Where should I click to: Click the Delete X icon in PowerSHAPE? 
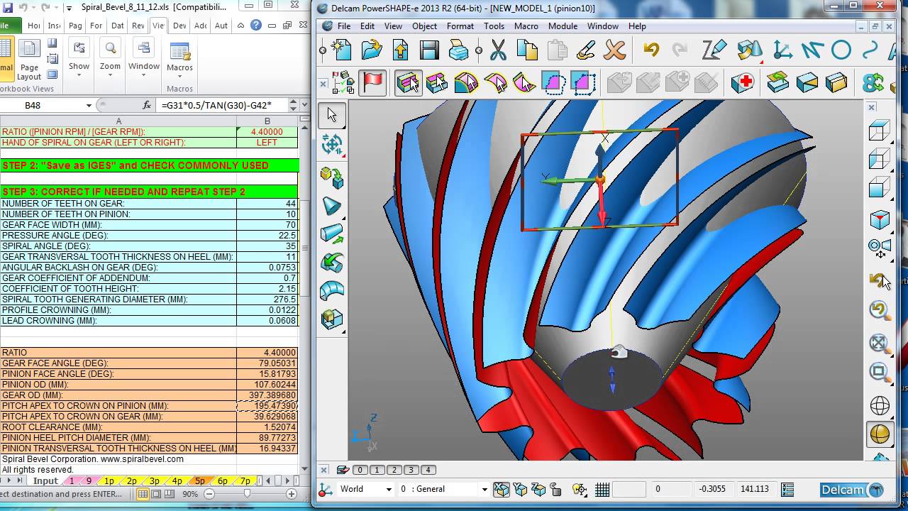tap(614, 50)
